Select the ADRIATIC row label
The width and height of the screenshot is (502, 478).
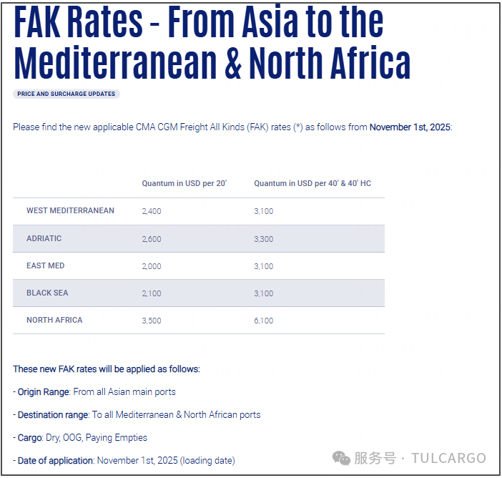coord(44,238)
